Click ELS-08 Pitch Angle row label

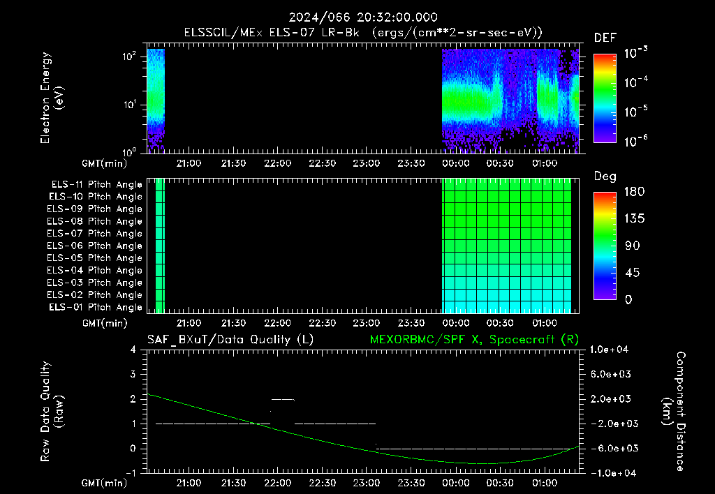[x=94, y=221]
